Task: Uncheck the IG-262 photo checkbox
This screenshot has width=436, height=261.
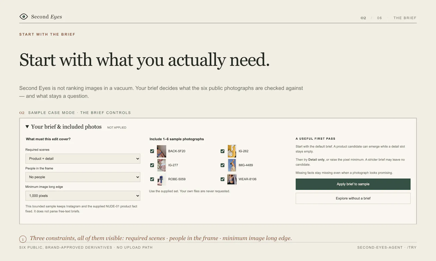Action: click(x=222, y=151)
